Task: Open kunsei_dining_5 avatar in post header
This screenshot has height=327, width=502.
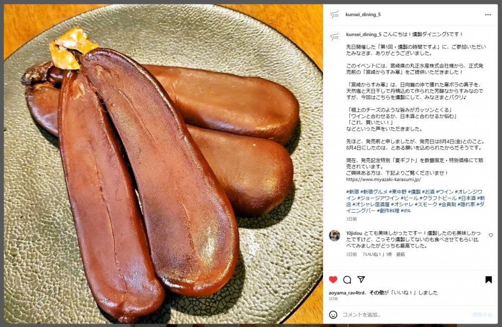Action: [x=334, y=15]
